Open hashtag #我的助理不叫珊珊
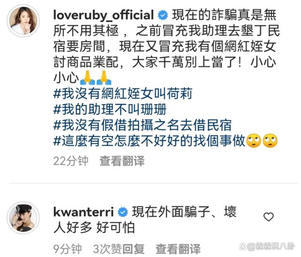 (x=110, y=109)
